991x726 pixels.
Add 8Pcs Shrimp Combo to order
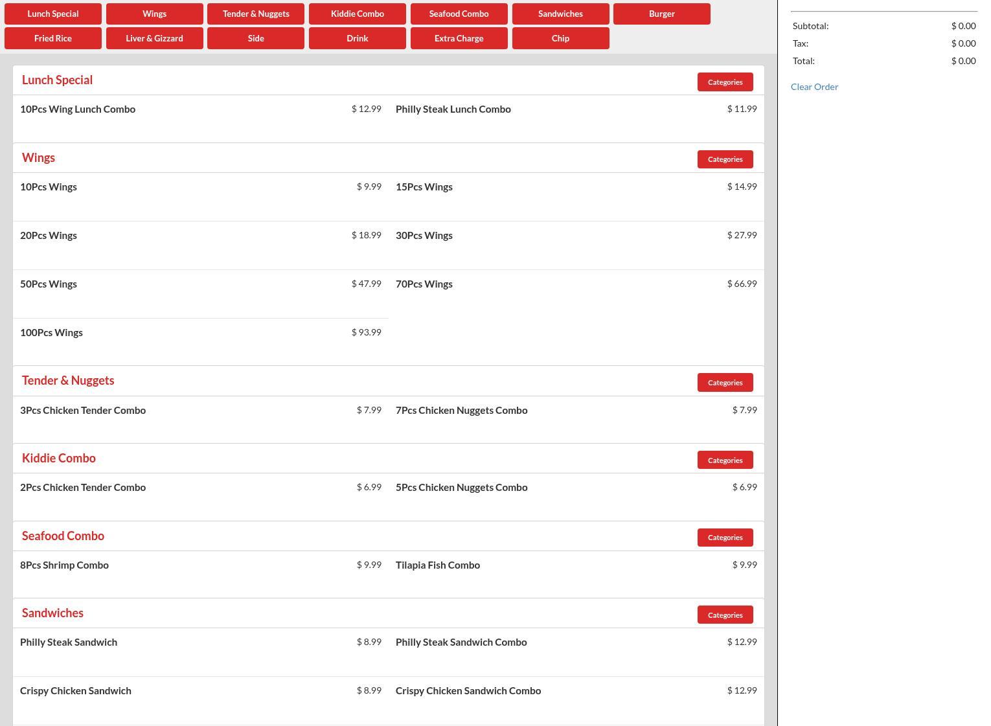point(64,565)
